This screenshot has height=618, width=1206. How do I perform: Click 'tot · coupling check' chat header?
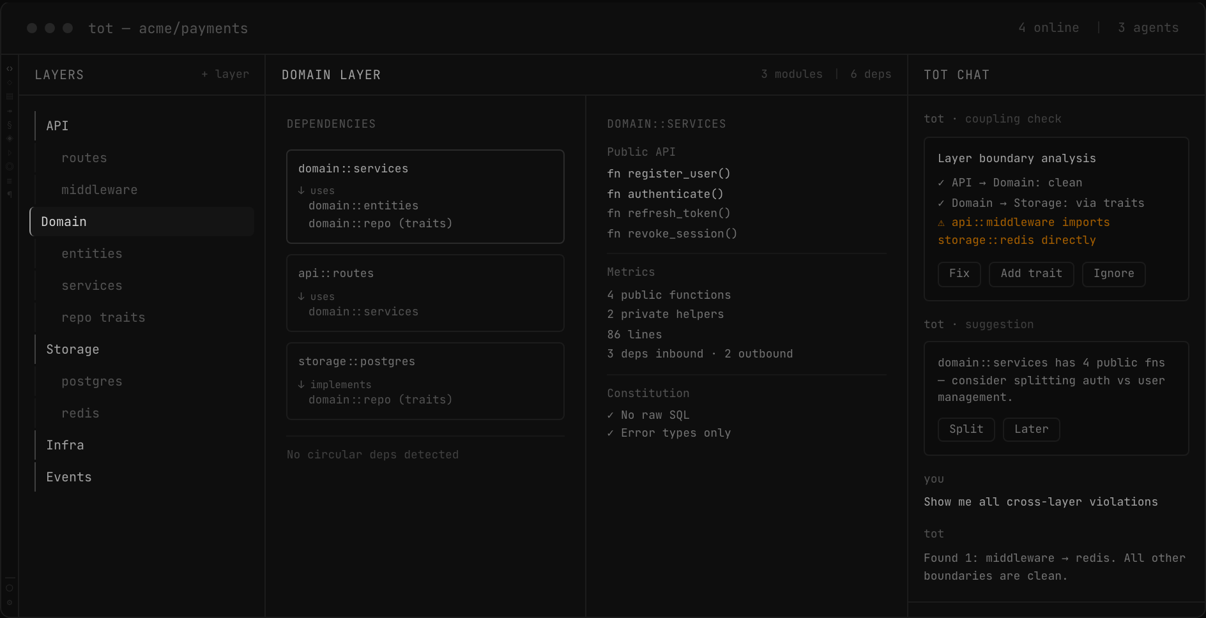pyautogui.click(x=993, y=119)
